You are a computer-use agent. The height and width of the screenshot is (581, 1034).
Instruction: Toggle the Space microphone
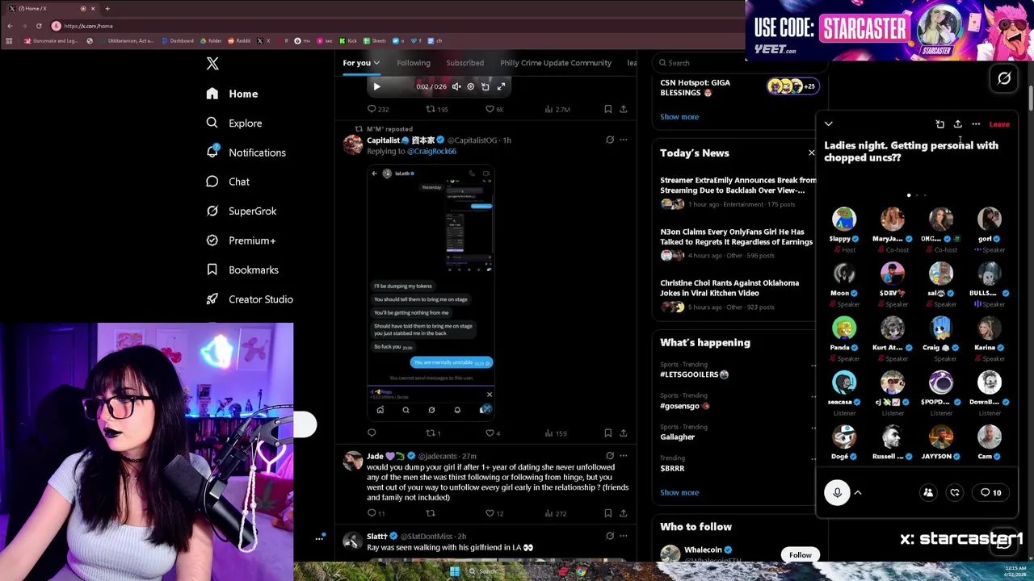point(837,493)
